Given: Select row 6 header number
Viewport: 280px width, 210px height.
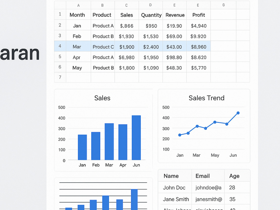Looking at the screenshot, I should [60, 67].
